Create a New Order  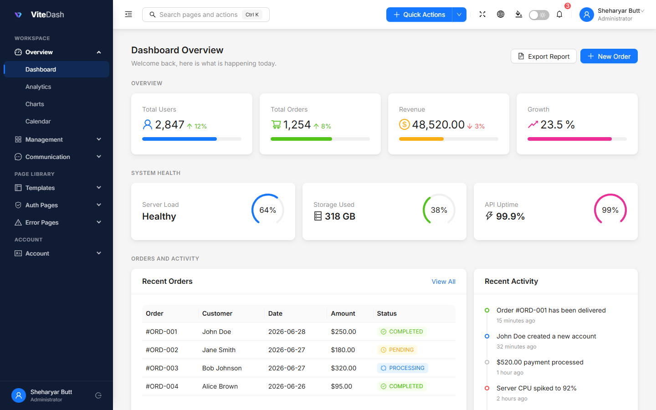[609, 56]
